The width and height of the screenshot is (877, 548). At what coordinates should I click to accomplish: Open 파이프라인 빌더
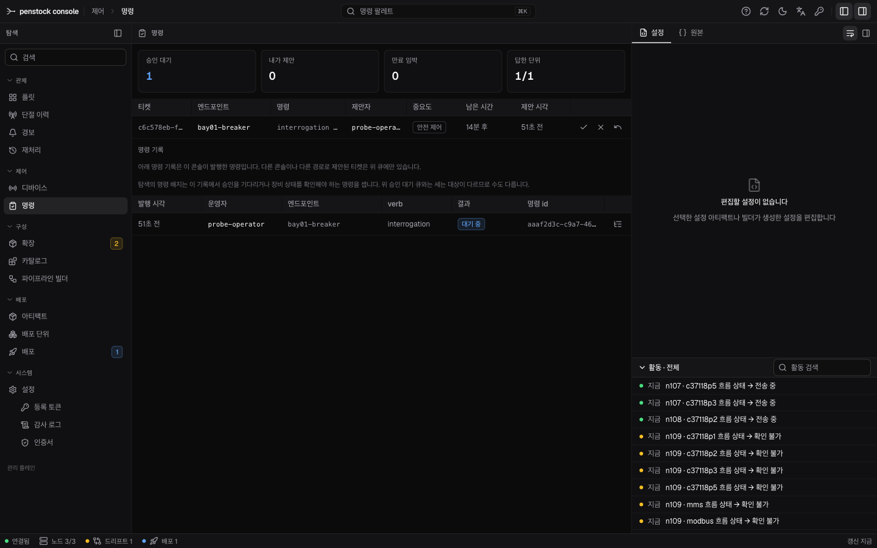pyautogui.click(x=66, y=279)
